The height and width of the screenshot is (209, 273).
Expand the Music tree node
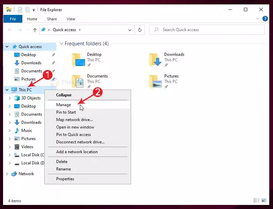point(10,131)
